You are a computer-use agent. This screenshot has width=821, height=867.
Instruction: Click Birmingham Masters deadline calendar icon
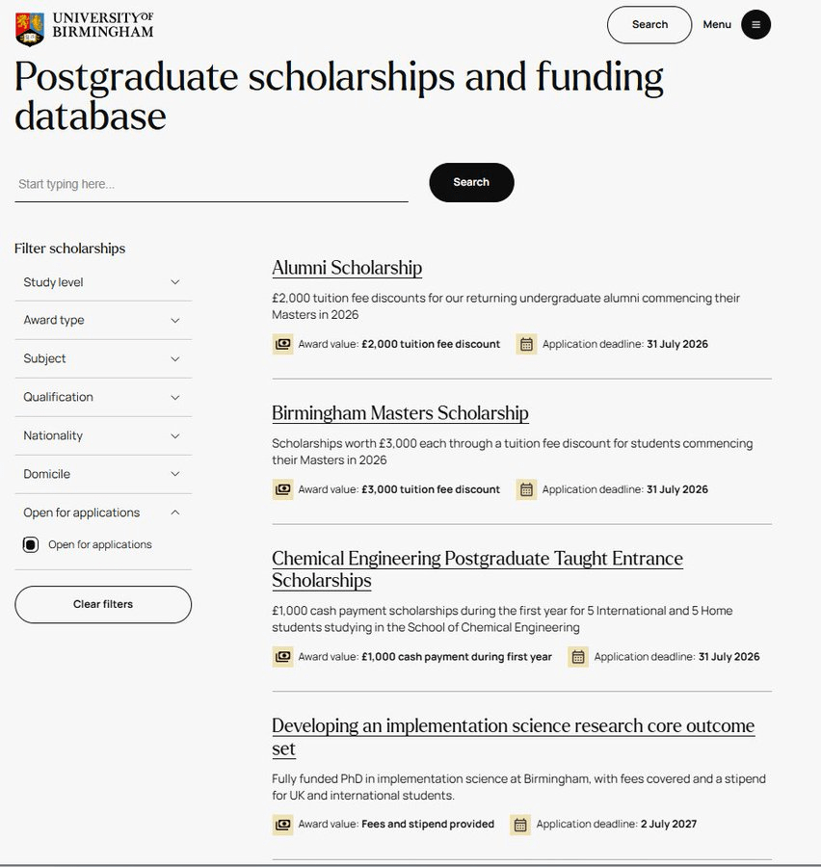[x=526, y=489]
